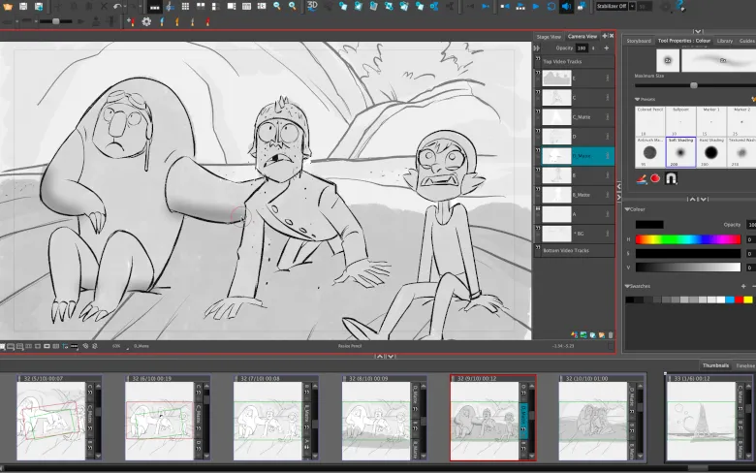Image resolution: width=756 pixels, height=473 pixels.
Task: Click the orange marker icon in second toolbar
Action: (177, 21)
